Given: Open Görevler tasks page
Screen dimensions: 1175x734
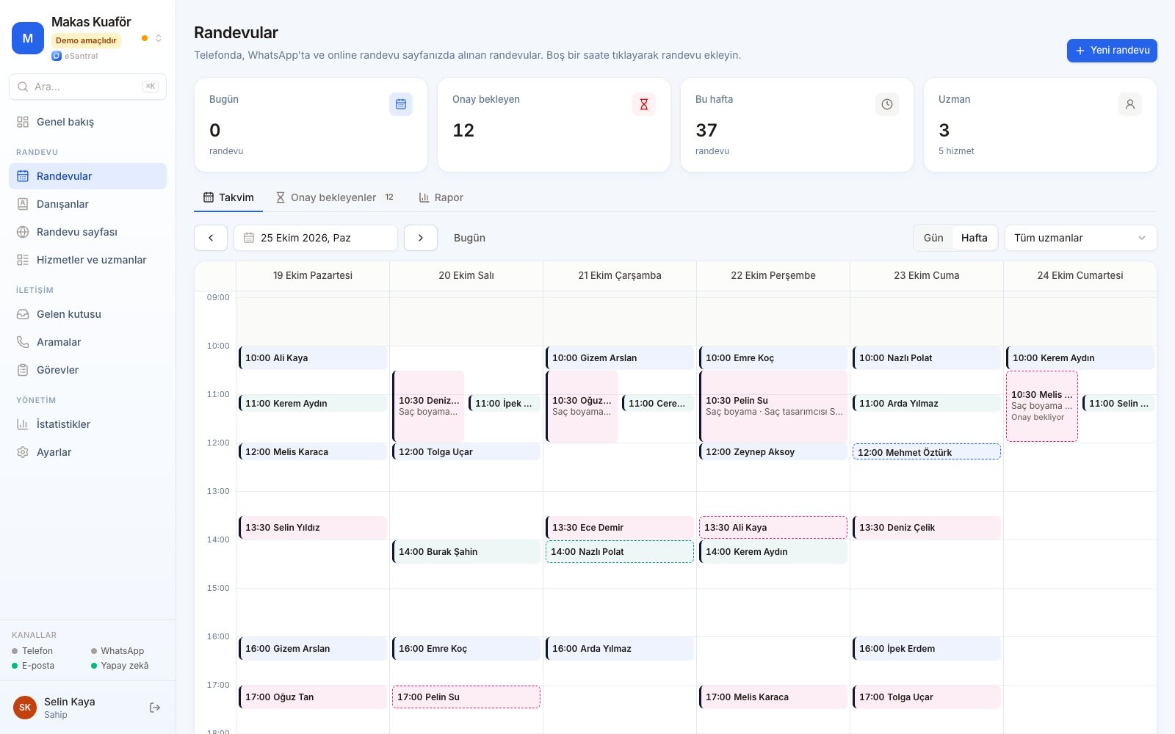Looking at the screenshot, I should pyautogui.click(x=88, y=370).
